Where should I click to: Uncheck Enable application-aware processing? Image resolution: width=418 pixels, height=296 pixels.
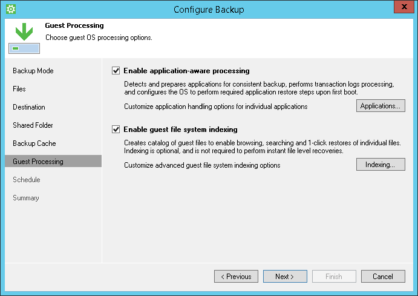tap(116, 71)
